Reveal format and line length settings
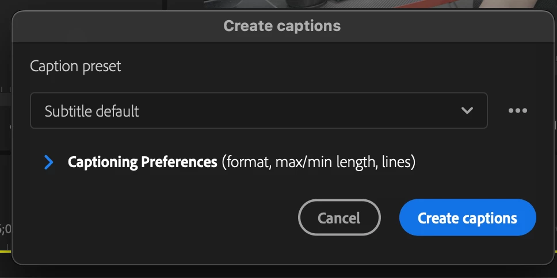Image resolution: width=557 pixels, height=278 pixels. click(x=49, y=163)
